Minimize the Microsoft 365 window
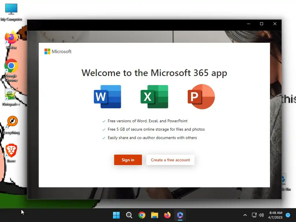296x222 pixels. [249, 24]
